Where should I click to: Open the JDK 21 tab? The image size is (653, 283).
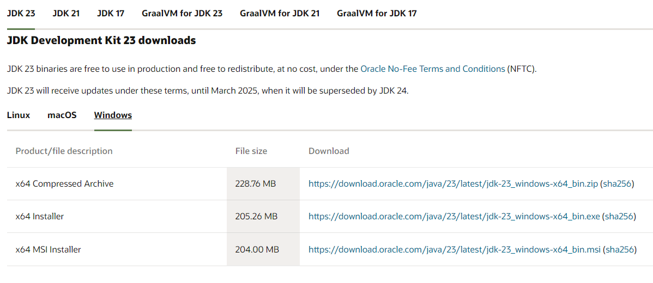66,13
